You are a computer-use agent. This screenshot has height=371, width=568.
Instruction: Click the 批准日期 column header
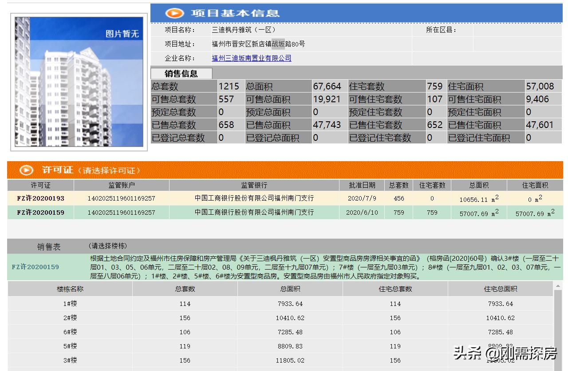[x=363, y=185]
